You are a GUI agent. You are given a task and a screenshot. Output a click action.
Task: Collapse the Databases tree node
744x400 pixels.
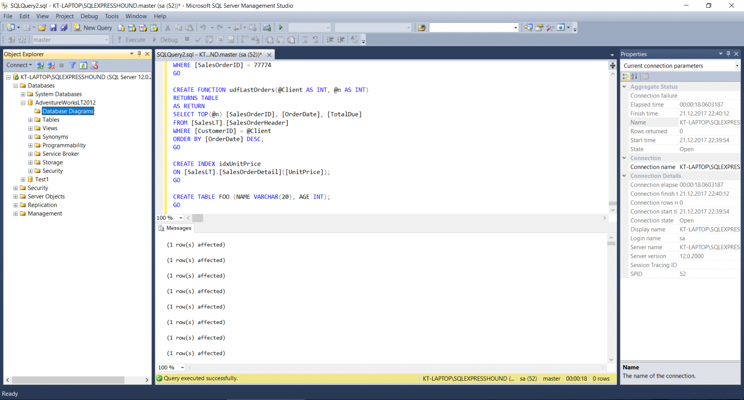click(x=16, y=85)
